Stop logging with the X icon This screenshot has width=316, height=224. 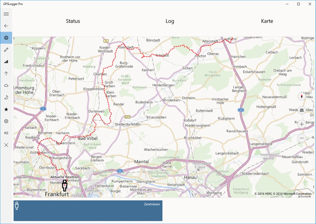(x=6, y=145)
